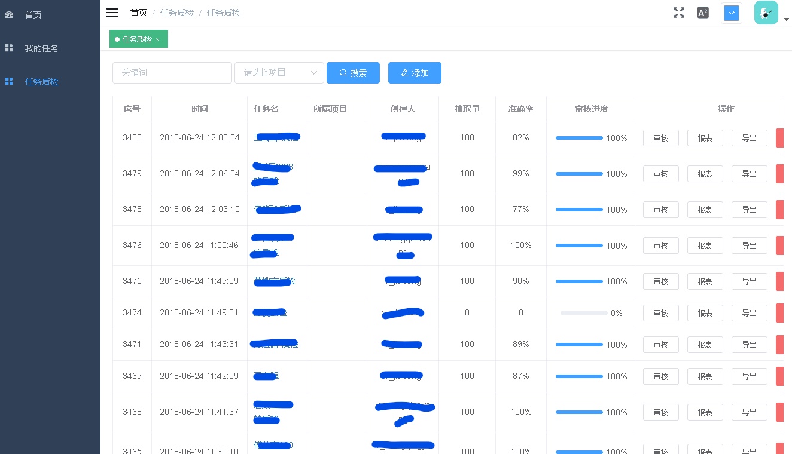Click the 任务质检 grid icon in sidebar
The height and width of the screenshot is (454, 792).
point(9,82)
